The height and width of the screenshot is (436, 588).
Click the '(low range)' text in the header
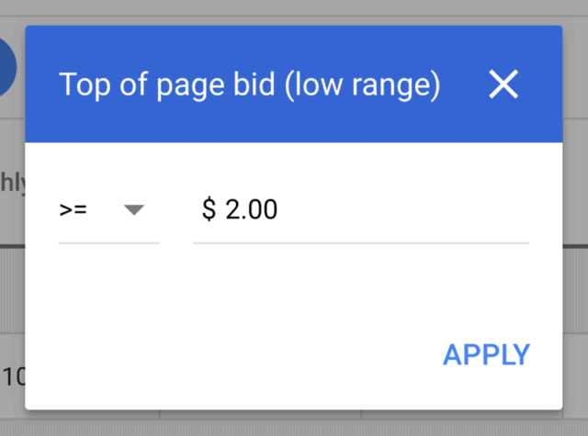362,85
